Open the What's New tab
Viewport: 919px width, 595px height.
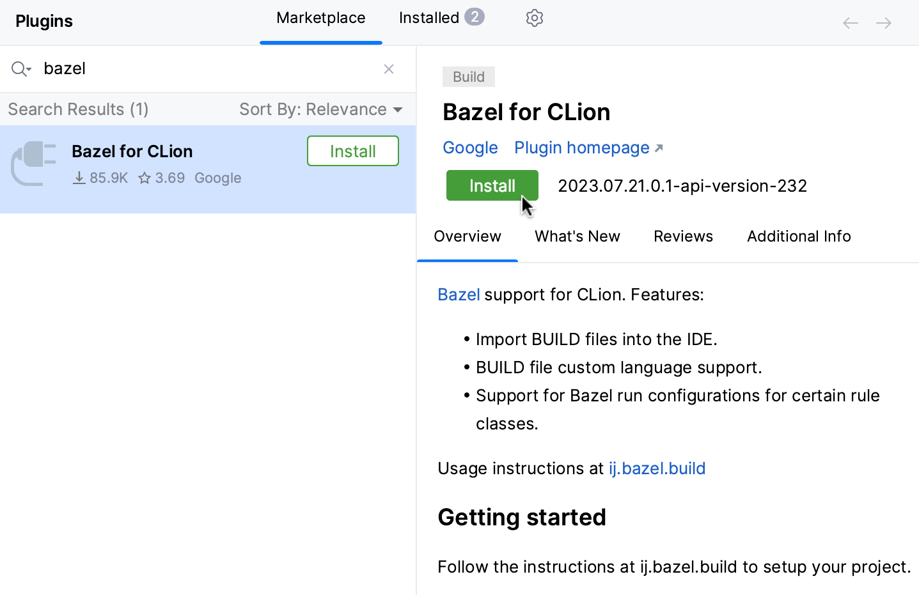point(577,236)
